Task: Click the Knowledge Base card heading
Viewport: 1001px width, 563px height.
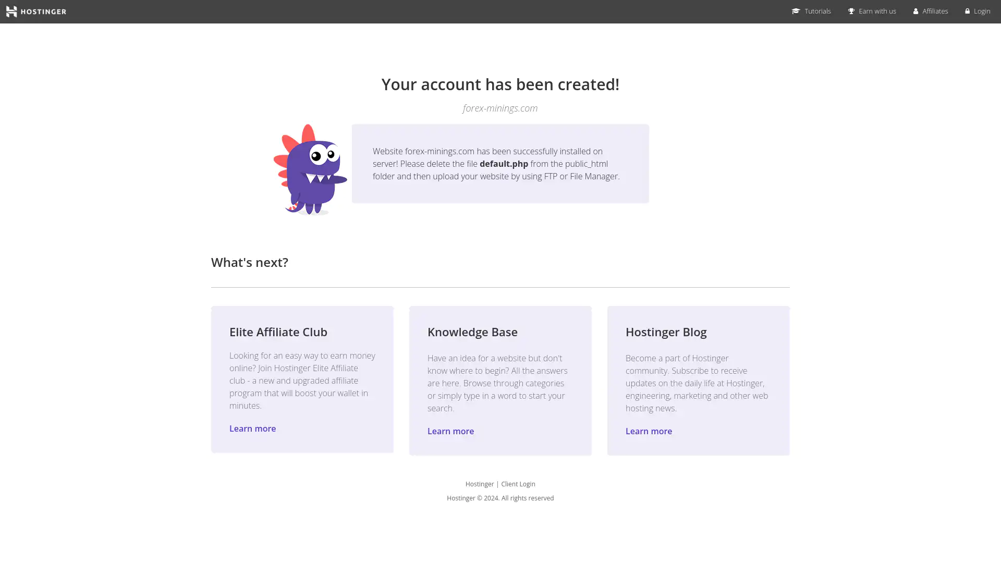Action: point(472,332)
